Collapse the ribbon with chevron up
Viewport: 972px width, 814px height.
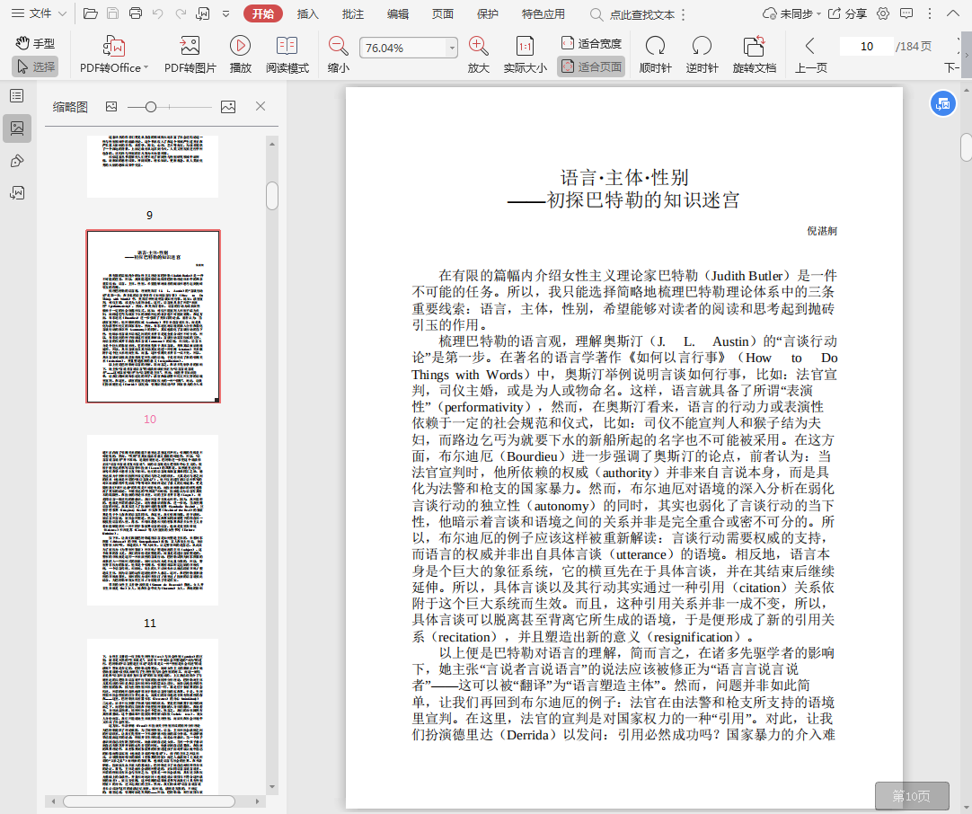pyautogui.click(x=953, y=13)
